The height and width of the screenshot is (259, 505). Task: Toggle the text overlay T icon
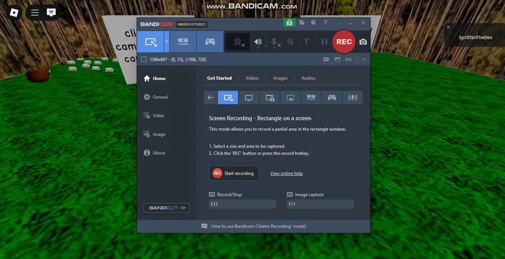pos(306,42)
